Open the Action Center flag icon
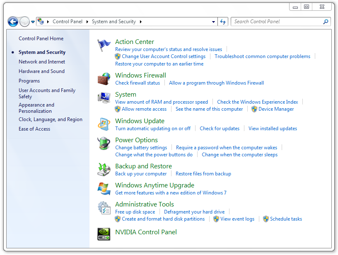Viewport: 338px width, 255px height. (104, 45)
